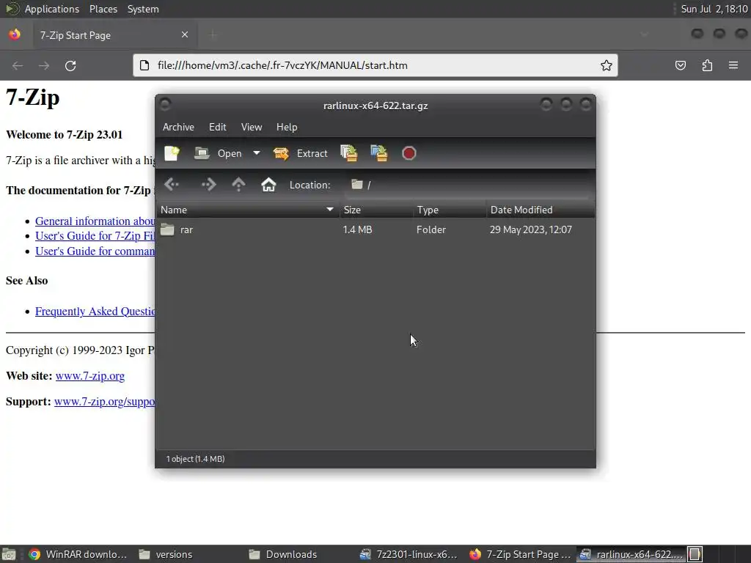The image size is (751, 563).
Task: Open a new Firefox tab
Action: click(213, 34)
